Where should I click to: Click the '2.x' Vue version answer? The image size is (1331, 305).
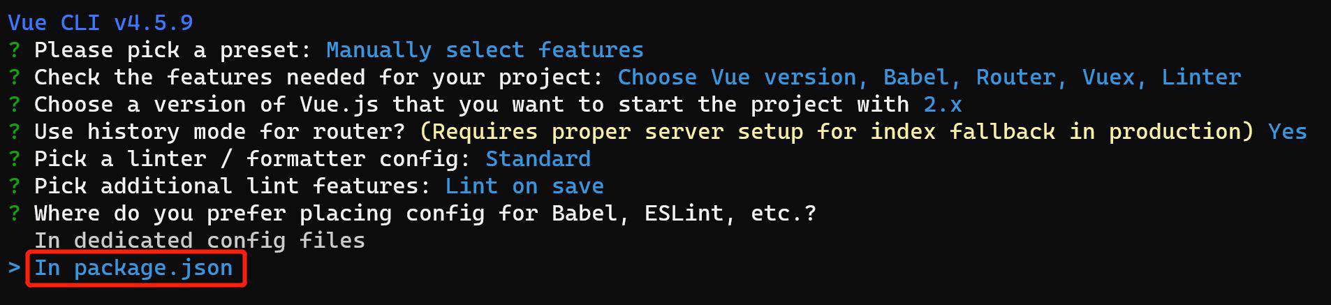click(x=943, y=105)
